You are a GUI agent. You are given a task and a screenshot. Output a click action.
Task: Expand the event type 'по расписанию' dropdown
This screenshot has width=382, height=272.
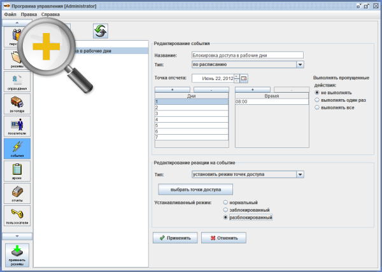coord(301,64)
